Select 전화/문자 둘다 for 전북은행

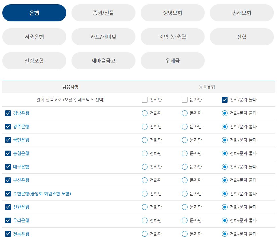[x=224, y=234]
